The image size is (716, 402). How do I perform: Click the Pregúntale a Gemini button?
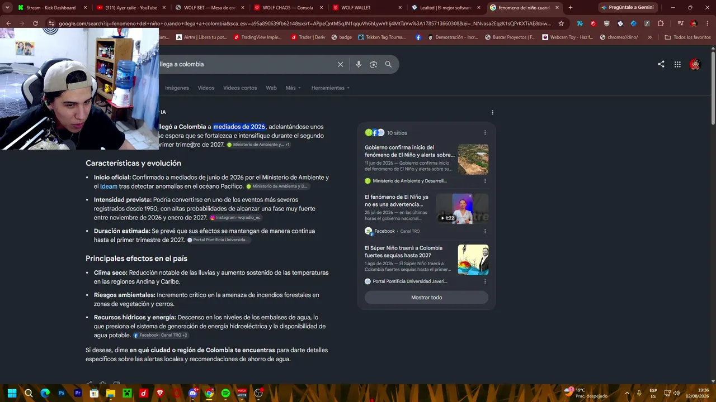tap(627, 7)
